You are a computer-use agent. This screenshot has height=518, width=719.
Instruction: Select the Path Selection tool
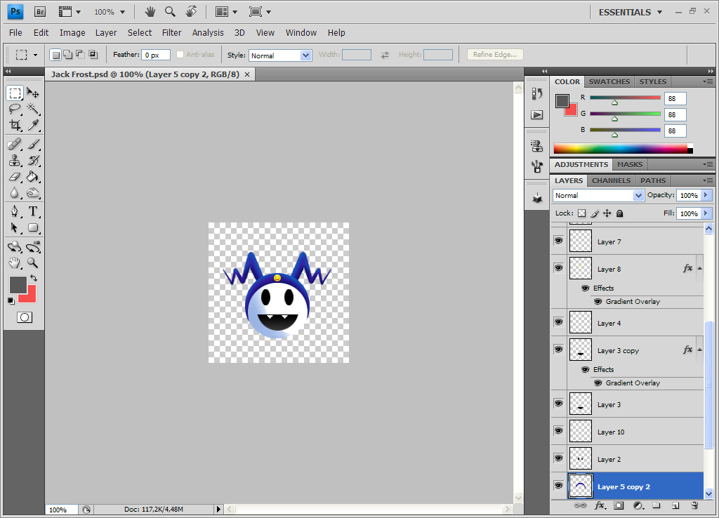[15, 227]
